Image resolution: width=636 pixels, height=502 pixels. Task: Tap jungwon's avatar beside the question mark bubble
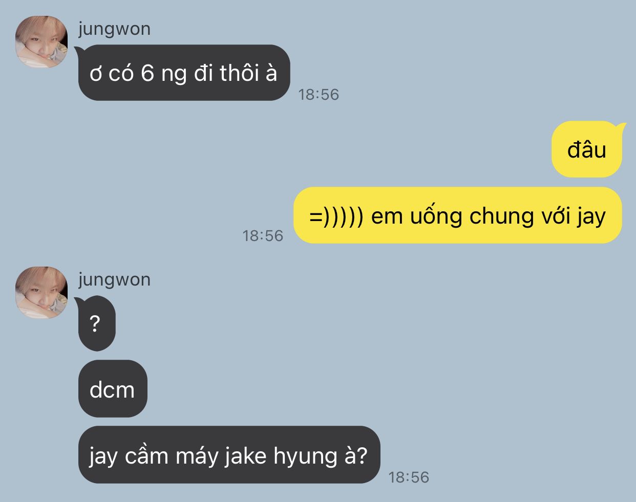tap(41, 293)
